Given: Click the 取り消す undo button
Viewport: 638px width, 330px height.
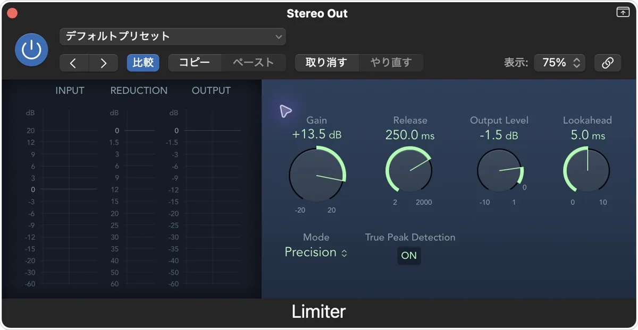Looking at the screenshot, I should pos(326,63).
